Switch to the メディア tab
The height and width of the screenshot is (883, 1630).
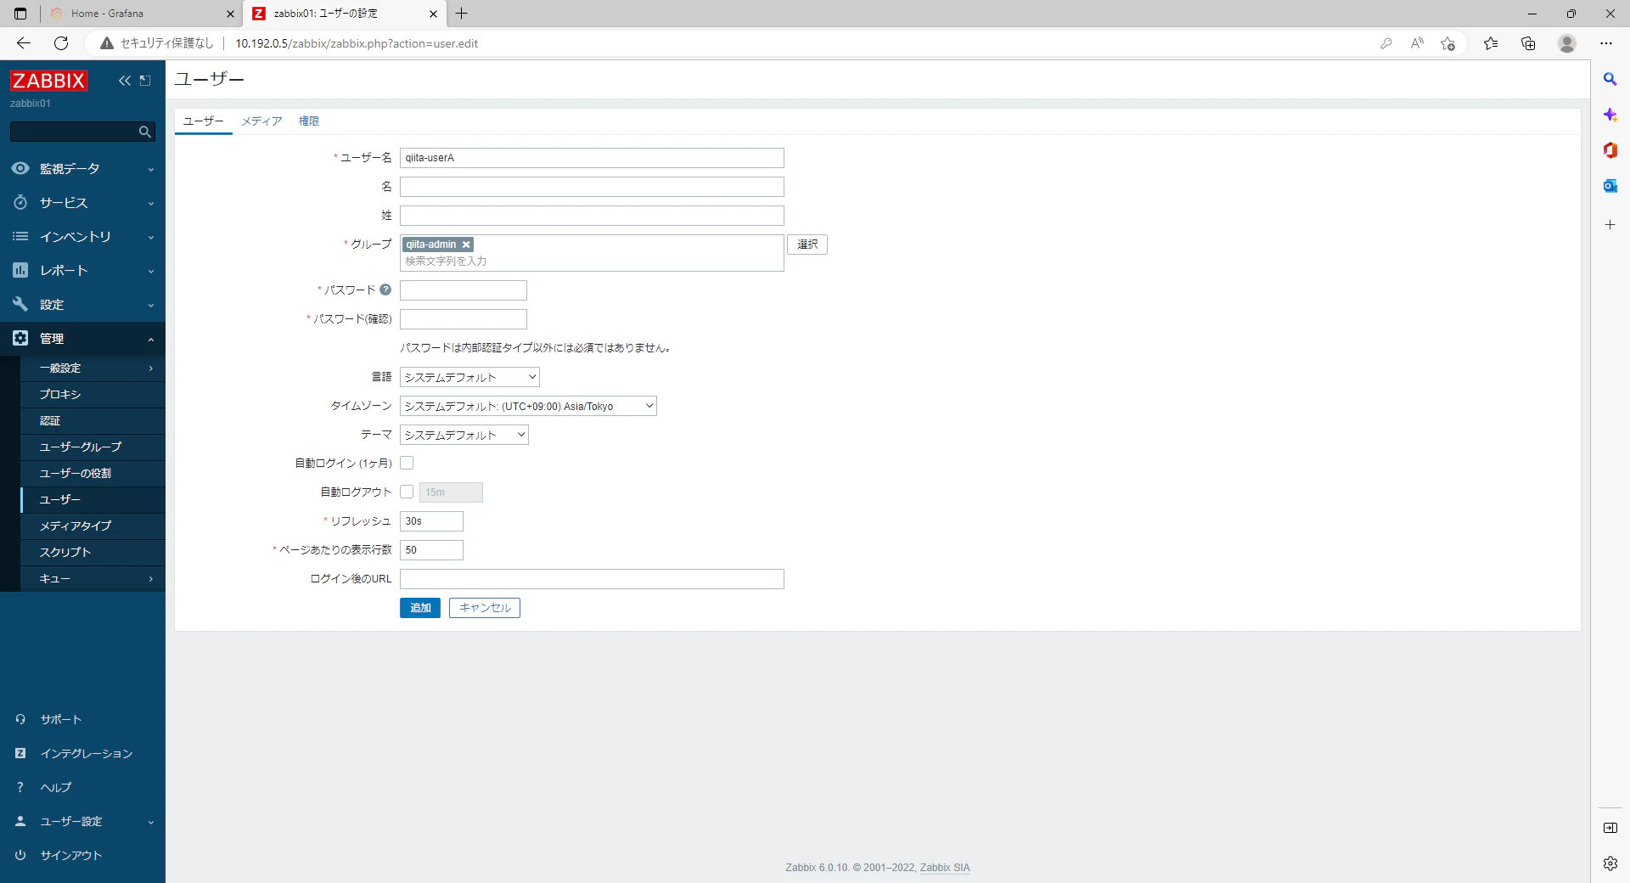click(261, 121)
